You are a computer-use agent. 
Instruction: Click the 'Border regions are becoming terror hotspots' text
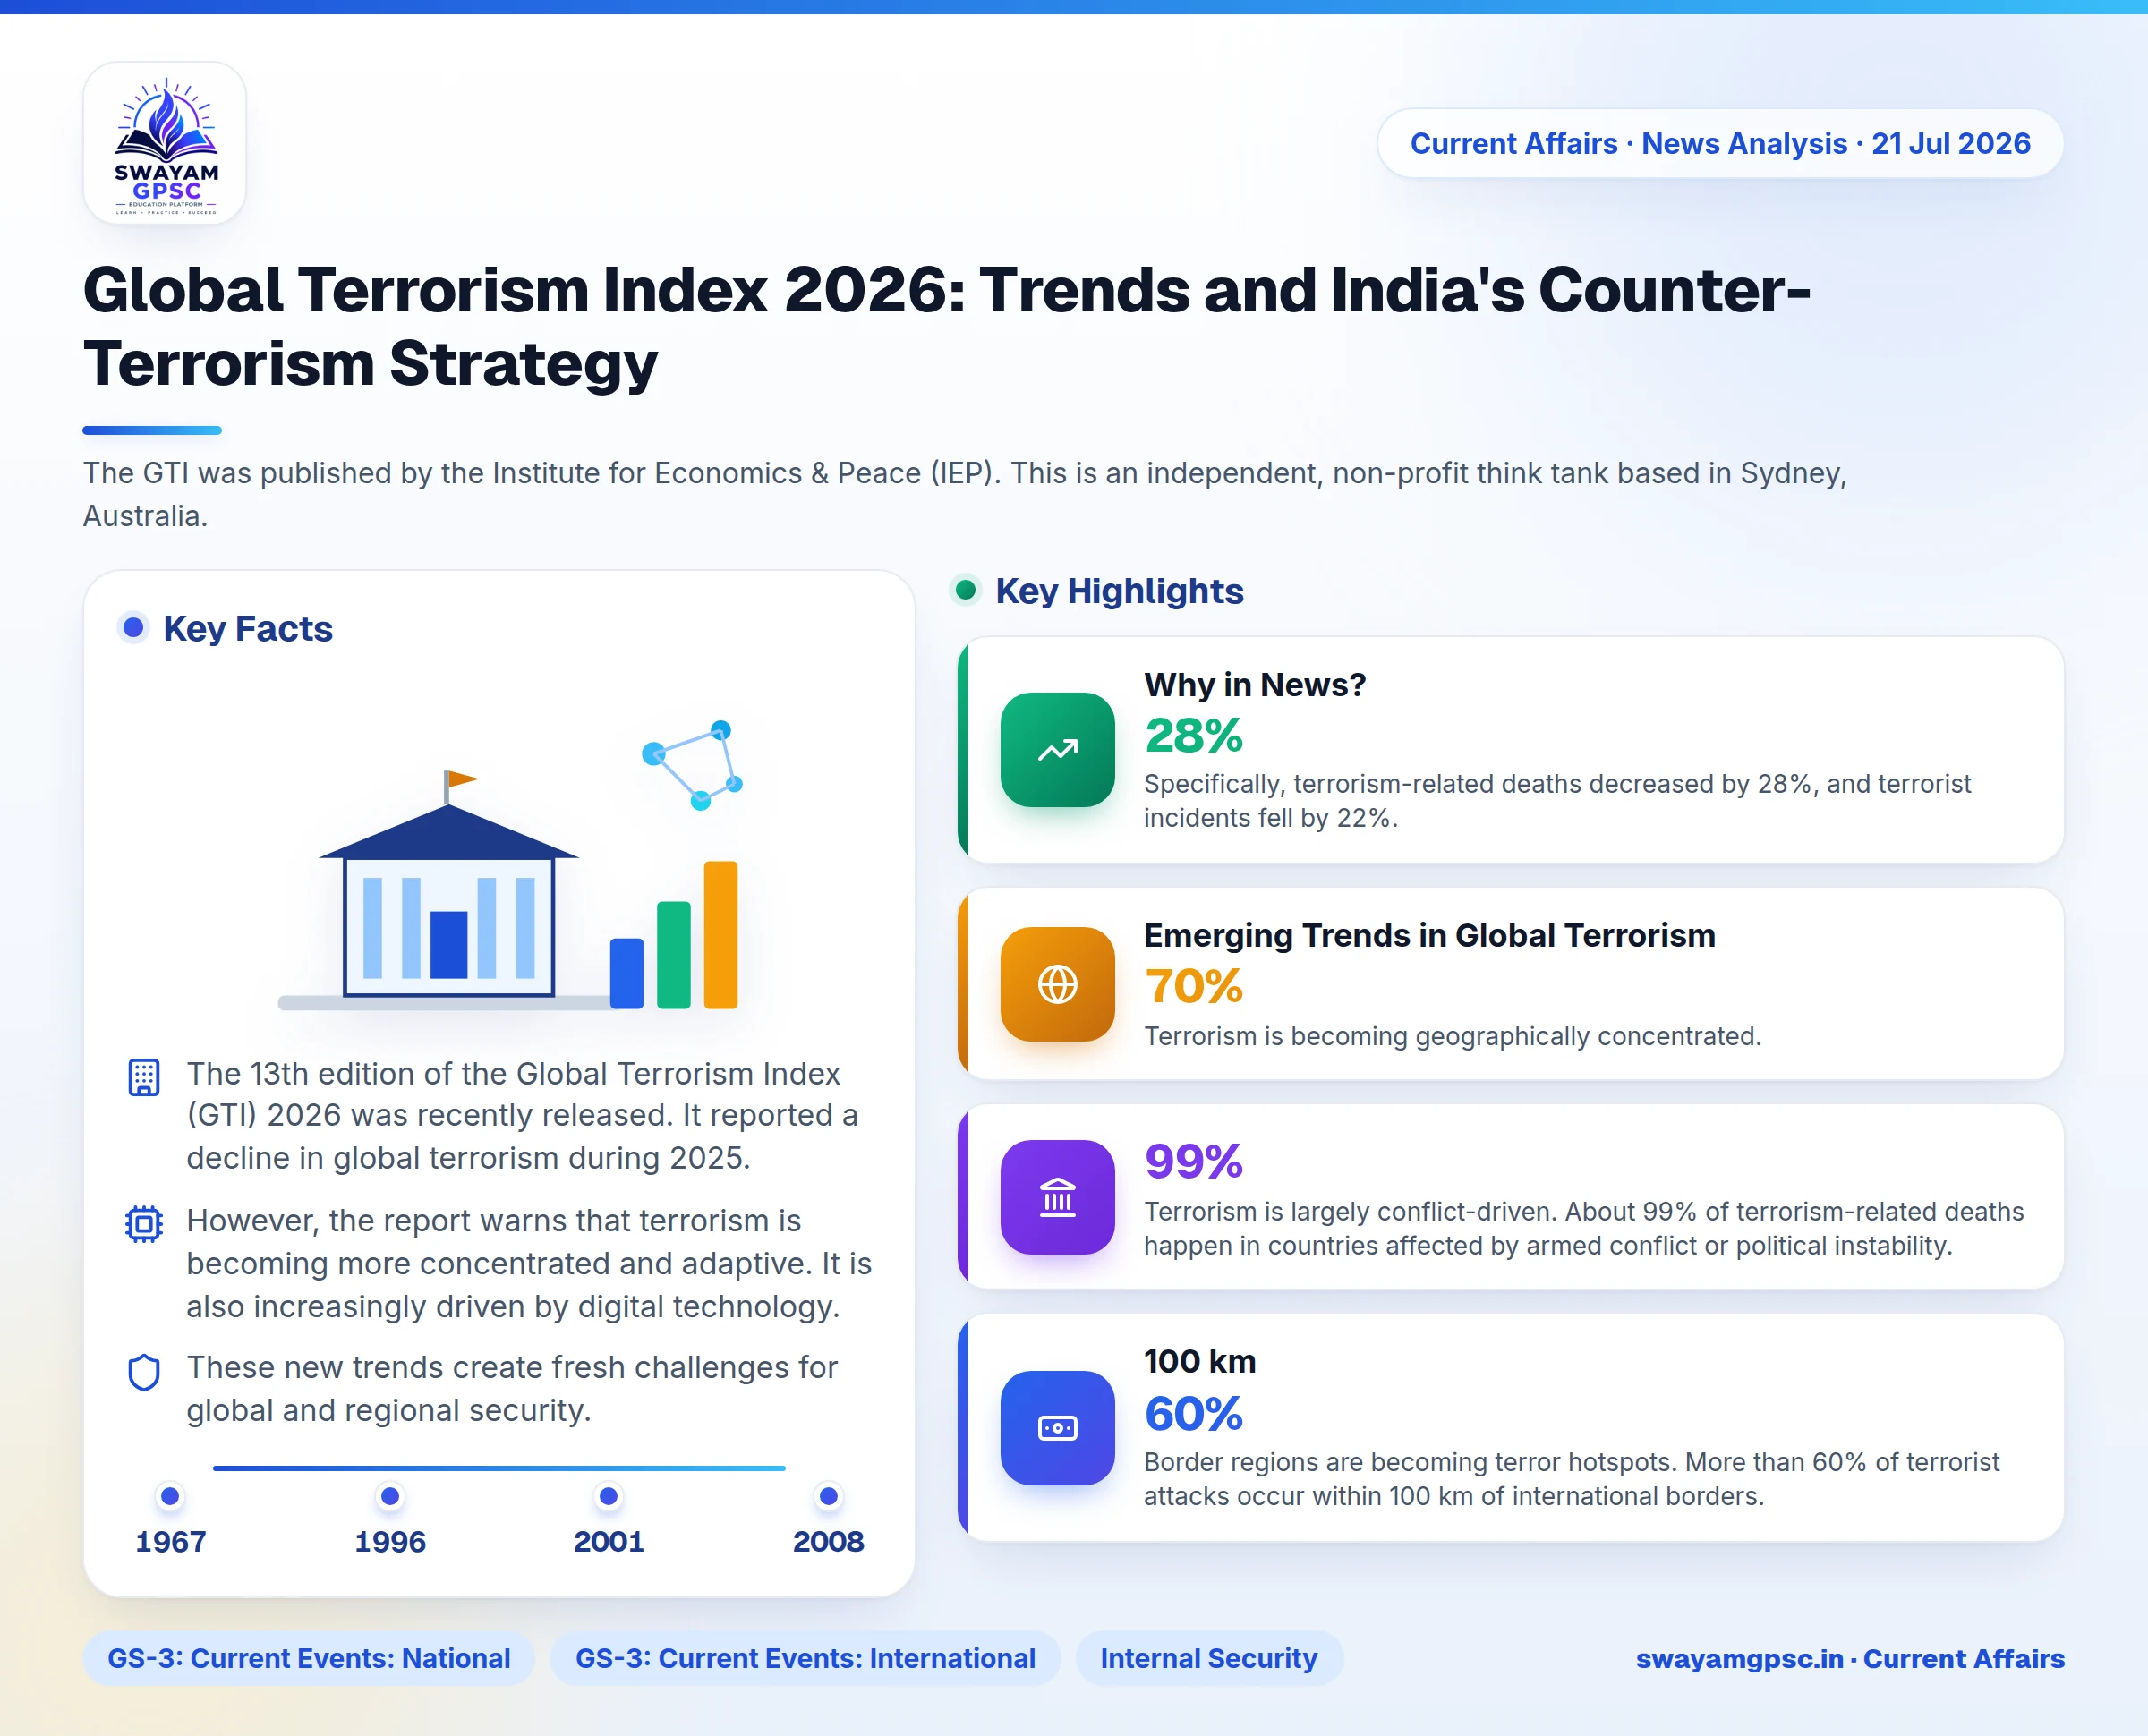tap(1572, 1479)
